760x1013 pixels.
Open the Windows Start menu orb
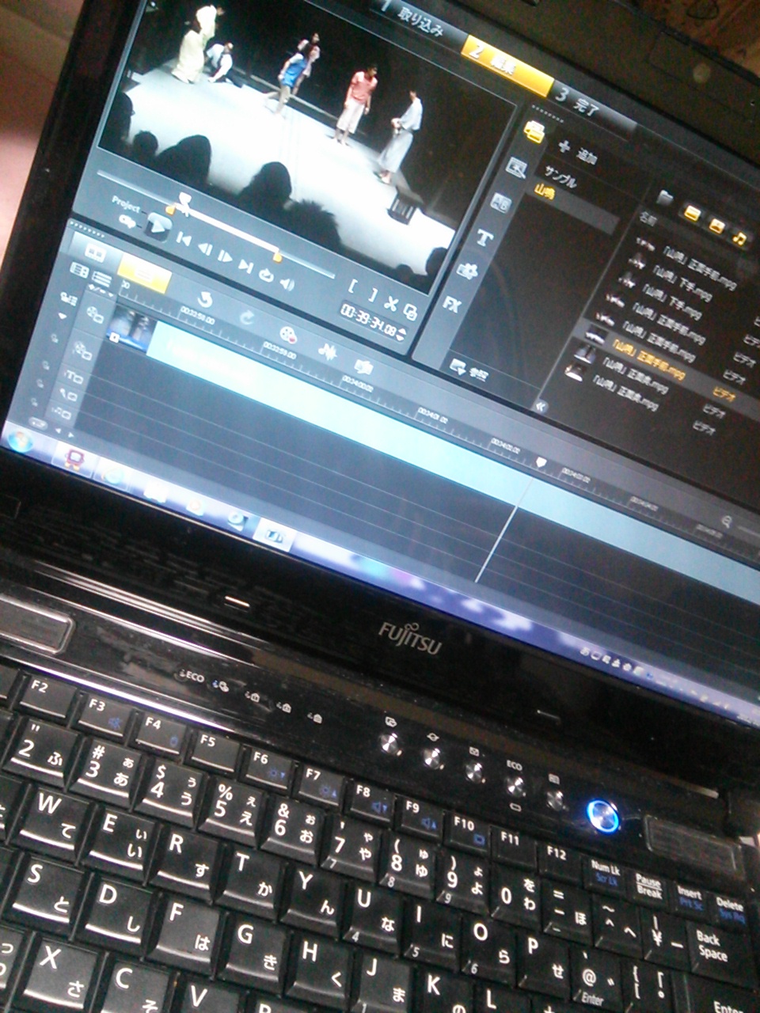click(21, 438)
